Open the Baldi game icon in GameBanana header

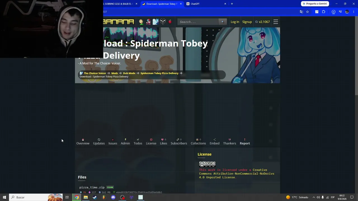click(141, 22)
